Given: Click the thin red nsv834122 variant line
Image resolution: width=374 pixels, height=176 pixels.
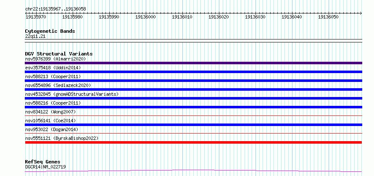Looking at the screenshot, I should [193, 116].
